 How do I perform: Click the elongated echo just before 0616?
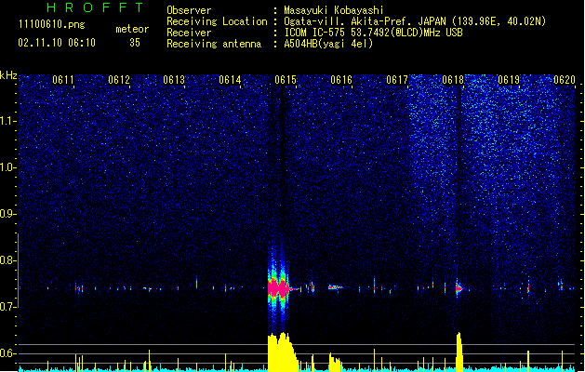tap(336, 287)
